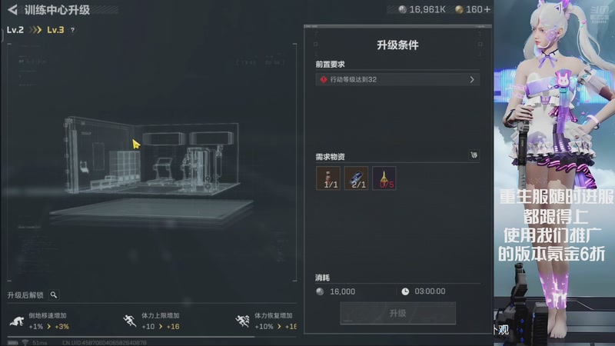This screenshot has height=346, width=615.
Task: Go back using the arrow beside 训练中心升级
Action: [x=12, y=9]
